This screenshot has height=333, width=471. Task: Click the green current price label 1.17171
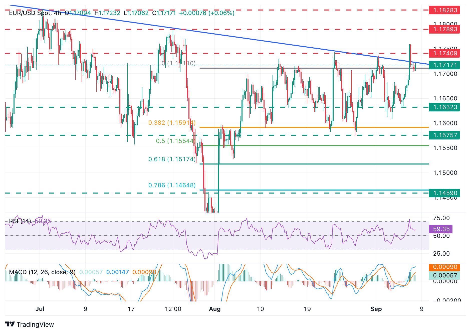(x=444, y=65)
